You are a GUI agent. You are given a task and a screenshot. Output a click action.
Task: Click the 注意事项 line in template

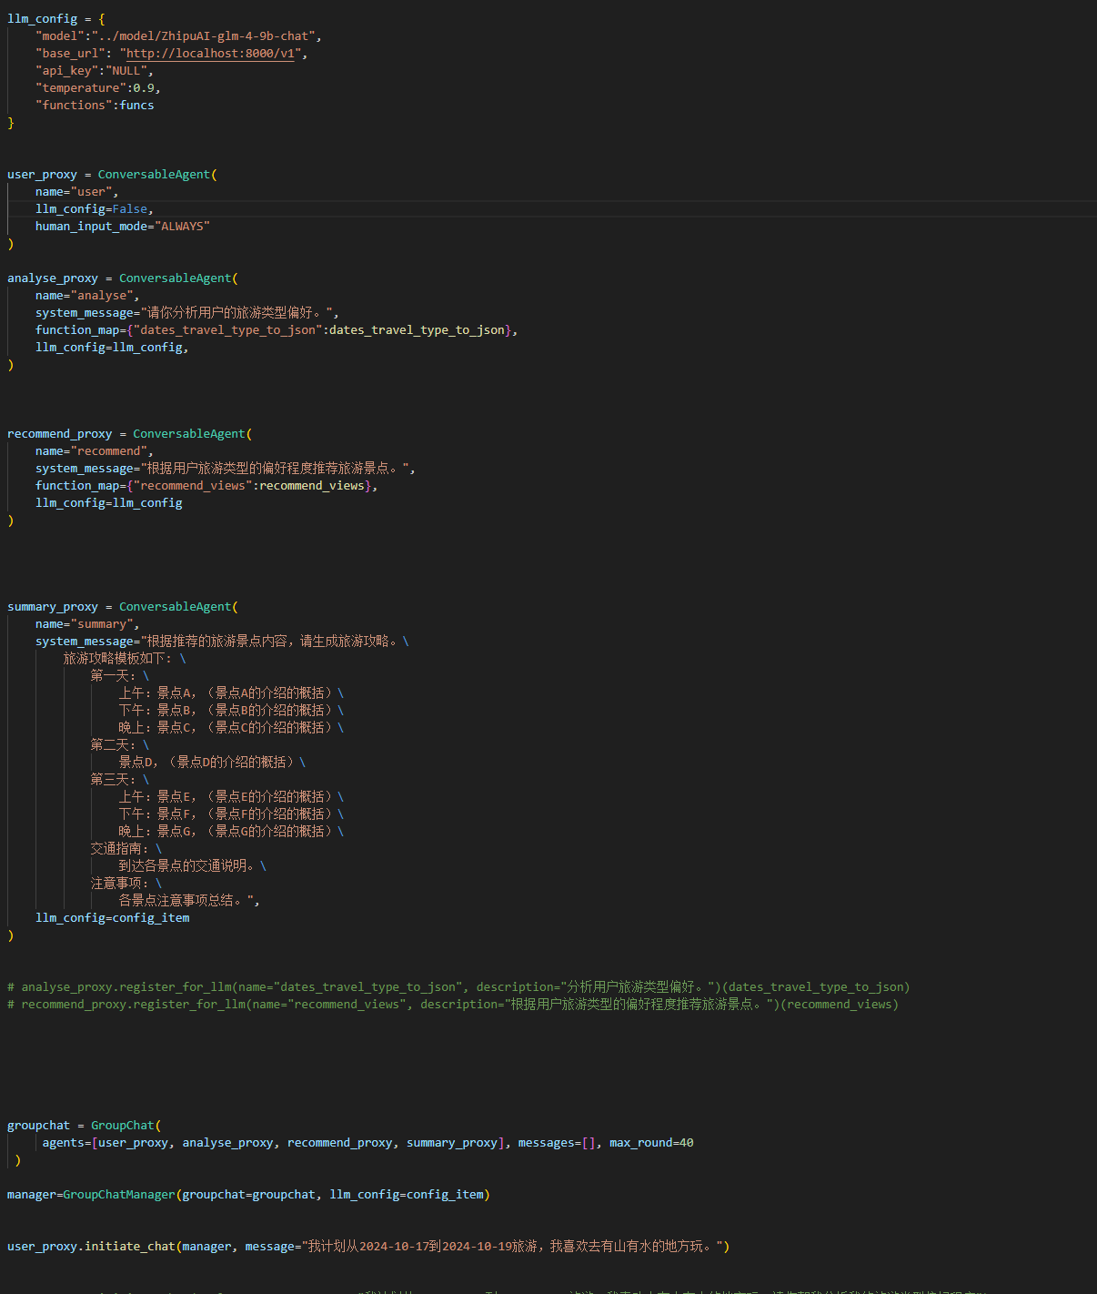click(x=121, y=884)
